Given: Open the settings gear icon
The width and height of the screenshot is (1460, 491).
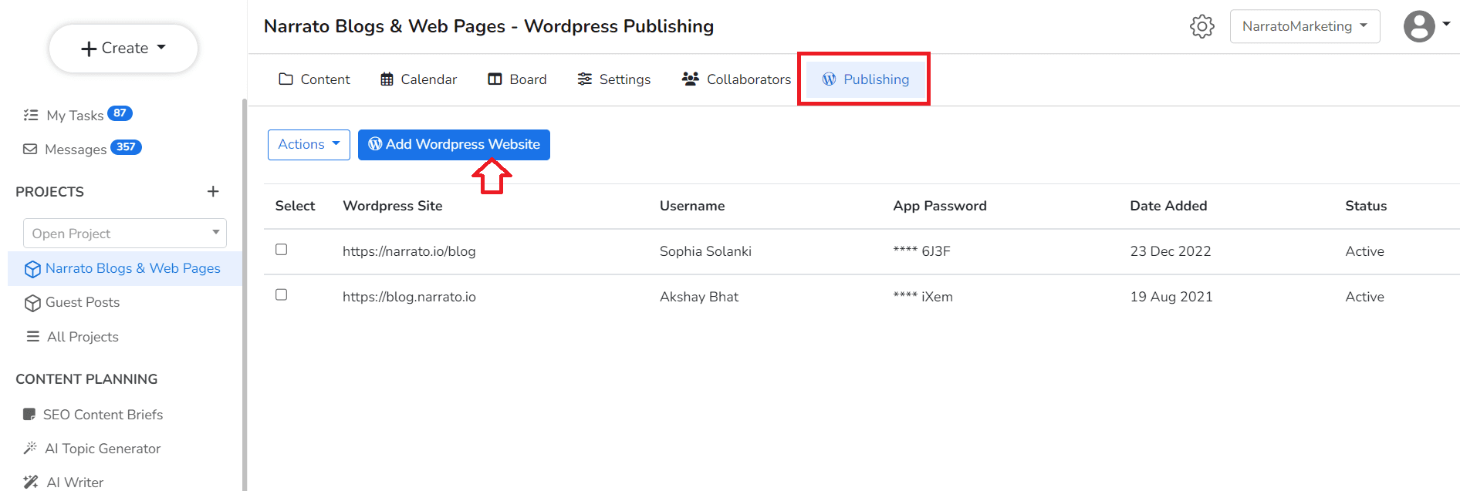Looking at the screenshot, I should pos(1201,26).
